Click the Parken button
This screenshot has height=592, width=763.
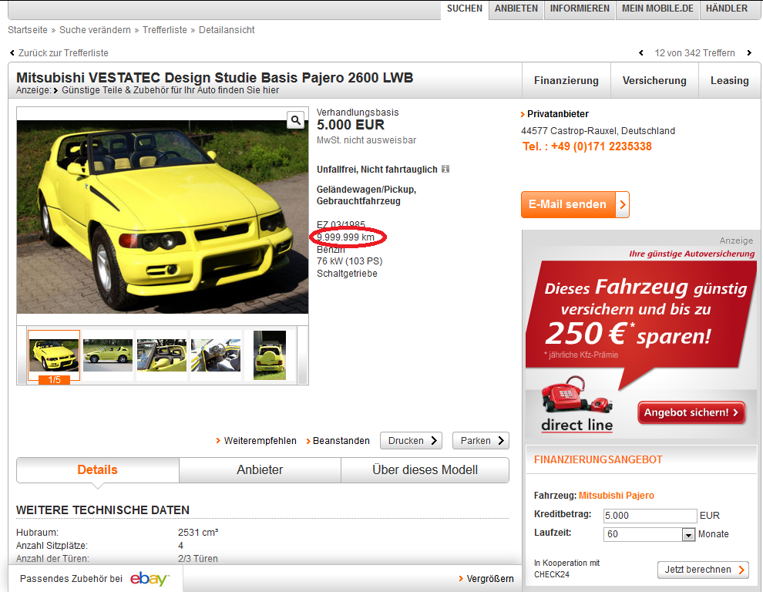480,441
